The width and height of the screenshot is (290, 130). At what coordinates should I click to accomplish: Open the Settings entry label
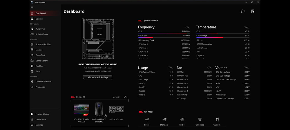click(x=39, y=125)
